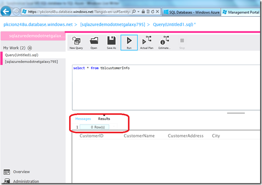
Task: Show the Estimated plan
Action: click(165, 43)
